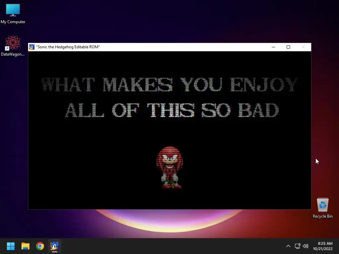This screenshot has width=339, height=254.
Task: Click the "WHAT MAKES YOU ENJOY" text
Action: pos(169,84)
